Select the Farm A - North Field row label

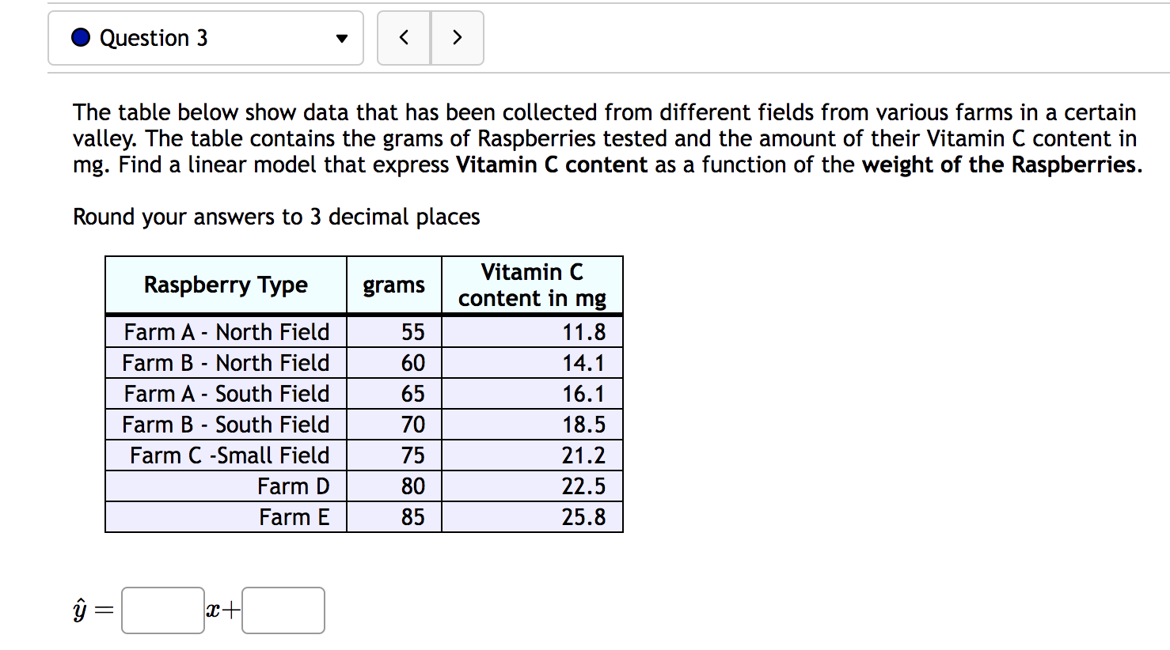[x=226, y=332]
